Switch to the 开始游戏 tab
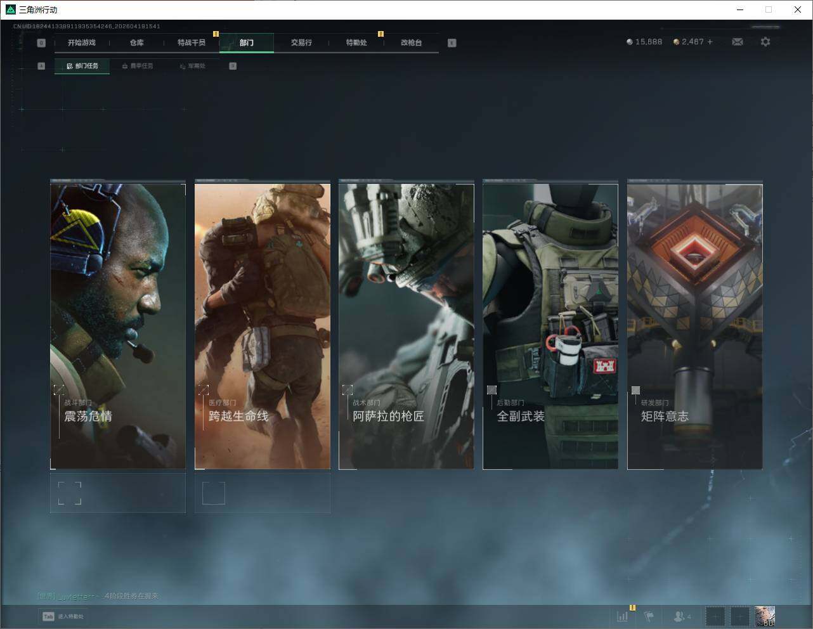 82,42
